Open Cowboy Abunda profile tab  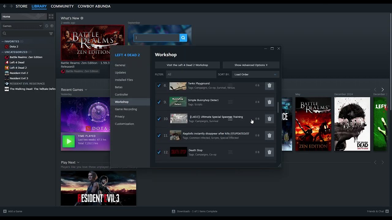(94, 6)
